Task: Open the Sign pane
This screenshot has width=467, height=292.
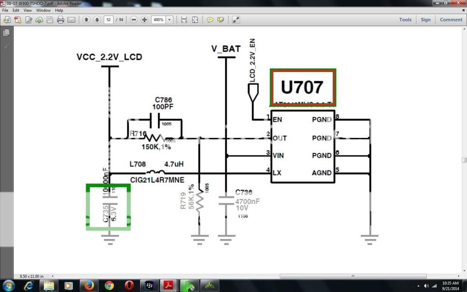Action: tap(425, 20)
